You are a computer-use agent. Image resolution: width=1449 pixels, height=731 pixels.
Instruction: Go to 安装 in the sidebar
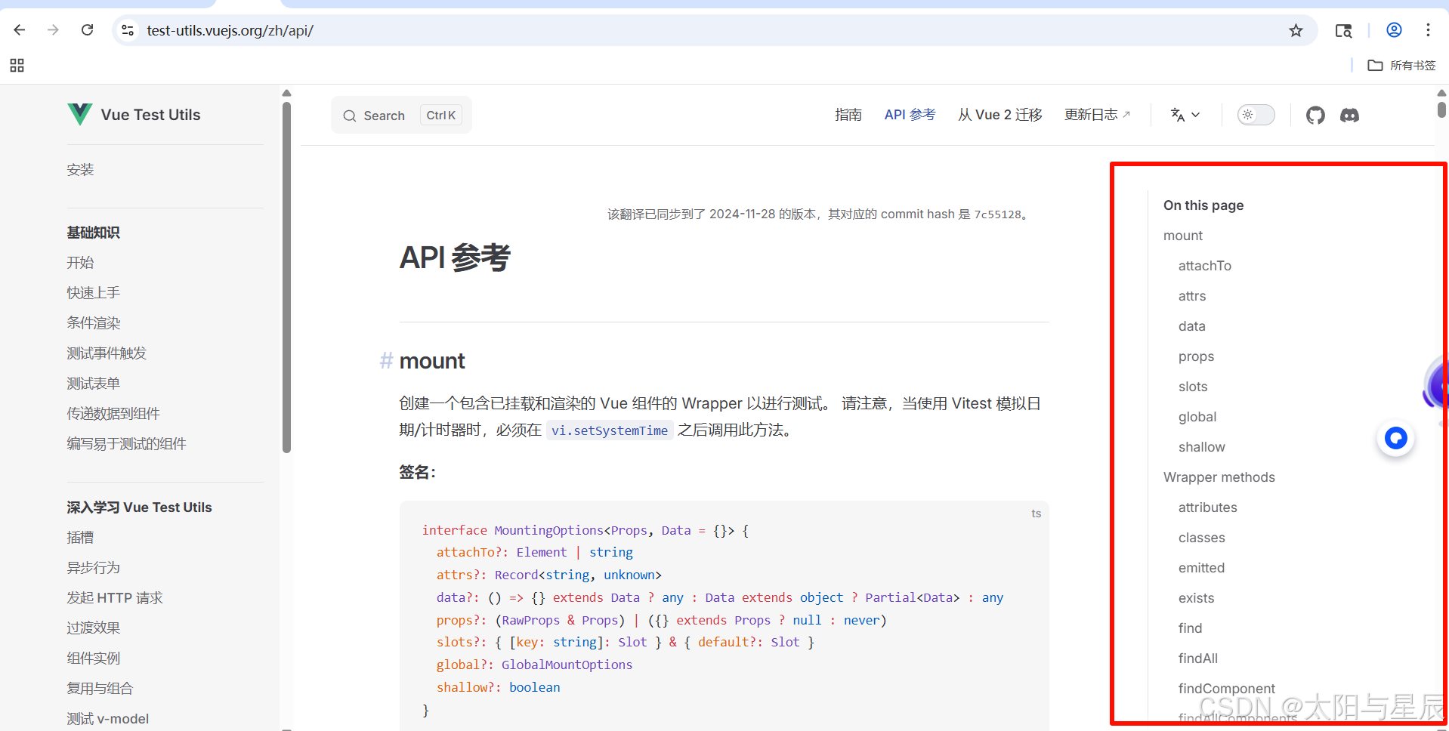pyautogui.click(x=80, y=170)
